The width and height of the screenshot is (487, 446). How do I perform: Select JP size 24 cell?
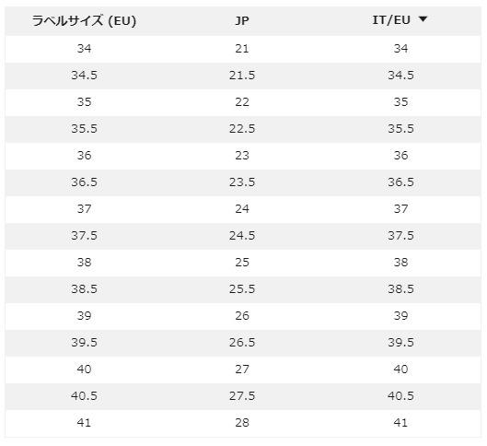(x=242, y=209)
